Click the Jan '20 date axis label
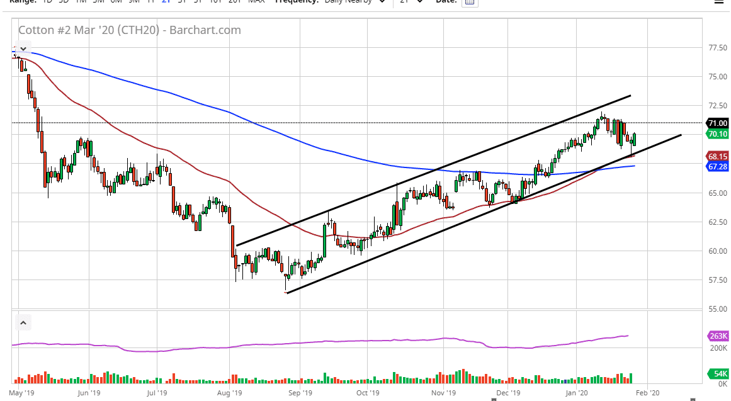The height and width of the screenshot is (401, 731). (x=576, y=393)
